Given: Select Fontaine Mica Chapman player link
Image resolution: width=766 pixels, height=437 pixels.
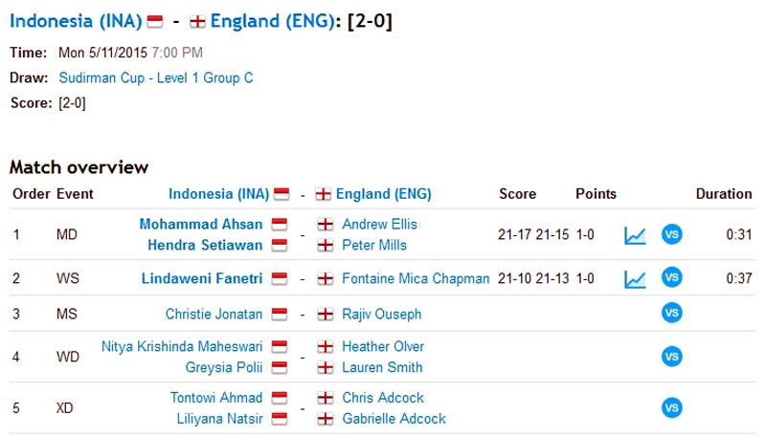Looking at the screenshot, I should (x=416, y=278).
